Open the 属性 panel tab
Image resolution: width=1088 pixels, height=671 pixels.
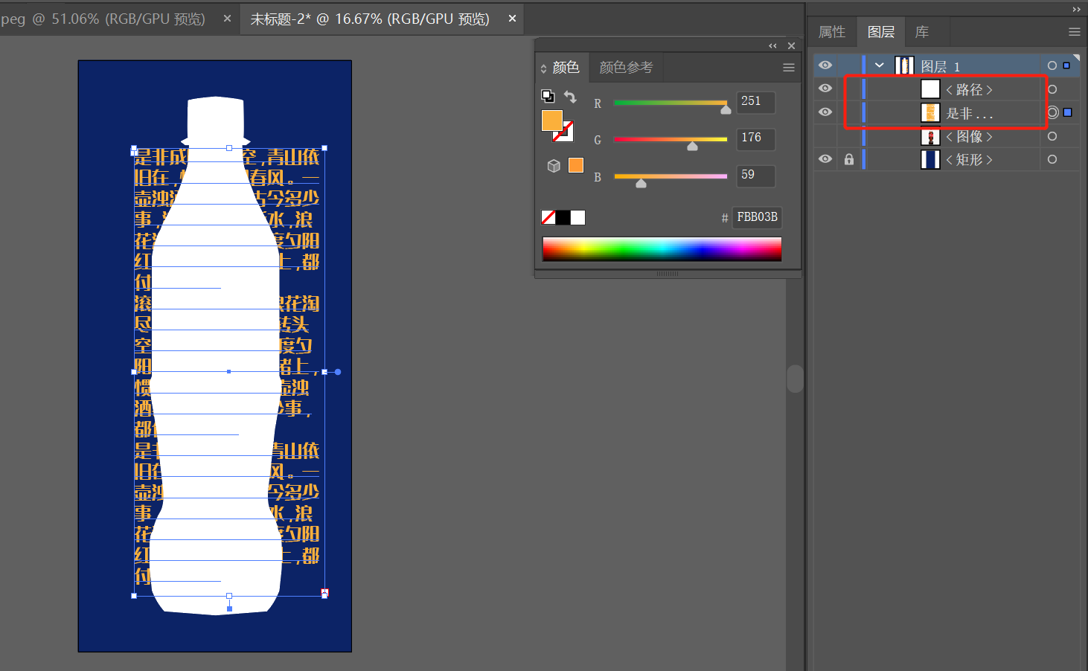tap(832, 32)
